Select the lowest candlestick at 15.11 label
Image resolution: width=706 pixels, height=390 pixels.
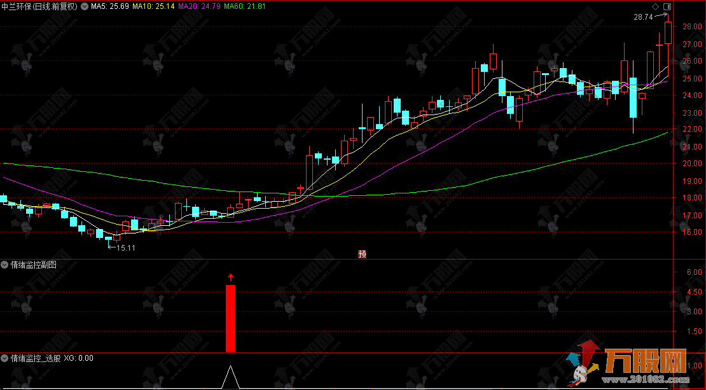(x=109, y=240)
